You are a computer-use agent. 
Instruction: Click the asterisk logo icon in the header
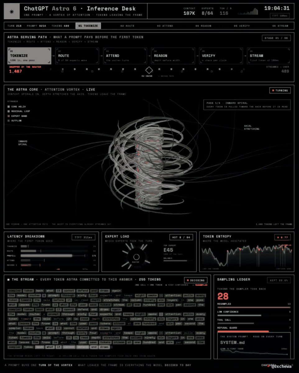point(12,12)
